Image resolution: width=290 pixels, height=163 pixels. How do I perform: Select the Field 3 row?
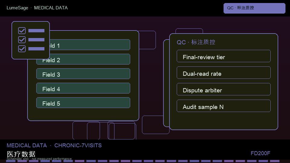click(83, 74)
